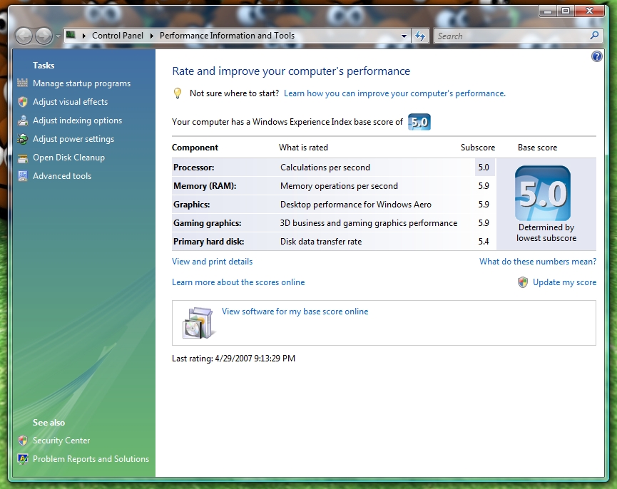Click Desktop performance for Windows Aero text
The width and height of the screenshot is (617, 489).
pyautogui.click(x=356, y=205)
